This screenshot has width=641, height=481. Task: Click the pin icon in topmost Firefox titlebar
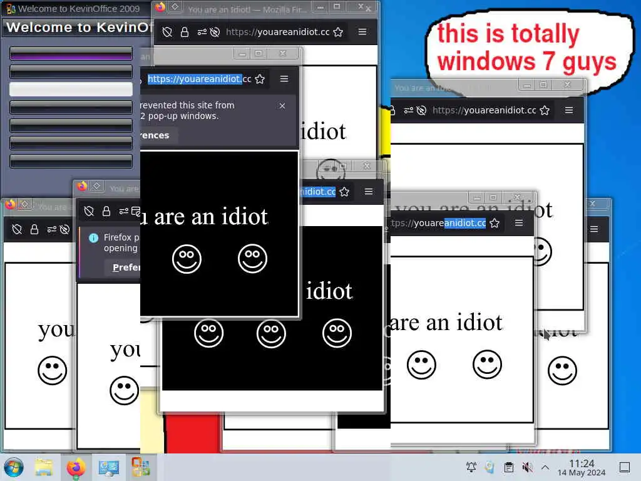click(175, 6)
